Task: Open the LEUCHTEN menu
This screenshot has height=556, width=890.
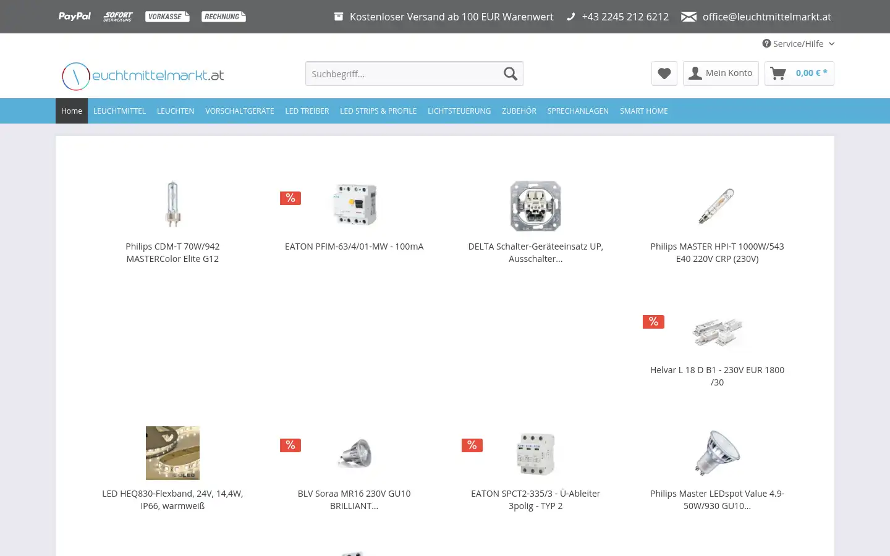Action: click(176, 111)
